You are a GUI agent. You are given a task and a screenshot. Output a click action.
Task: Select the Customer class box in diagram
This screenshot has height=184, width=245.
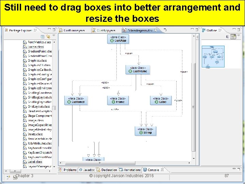pos(76,100)
